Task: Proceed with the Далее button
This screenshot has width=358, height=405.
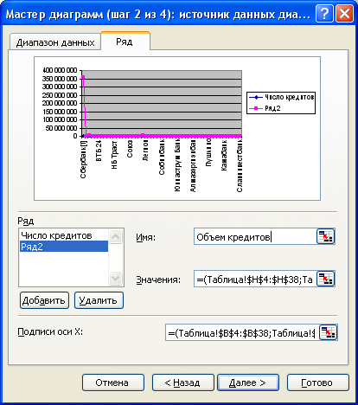Action: tap(248, 382)
